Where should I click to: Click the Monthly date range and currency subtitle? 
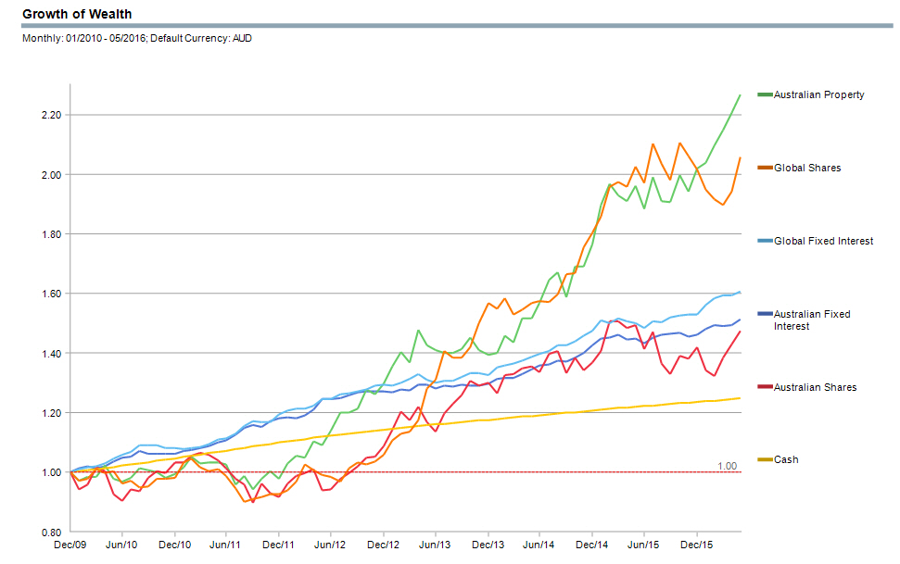pyautogui.click(x=137, y=39)
